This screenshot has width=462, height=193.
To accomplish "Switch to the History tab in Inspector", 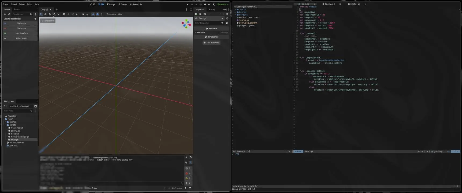I will 212,9.
